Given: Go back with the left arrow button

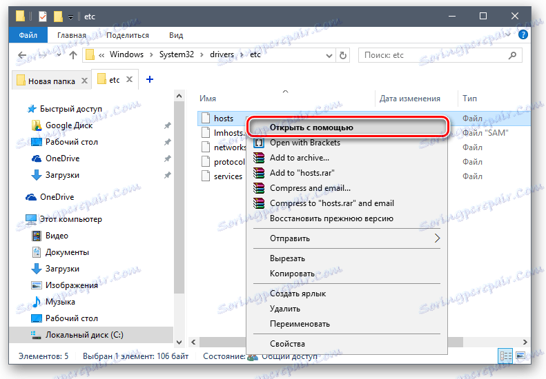Looking at the screenshot, I should (x=22, y=55).
